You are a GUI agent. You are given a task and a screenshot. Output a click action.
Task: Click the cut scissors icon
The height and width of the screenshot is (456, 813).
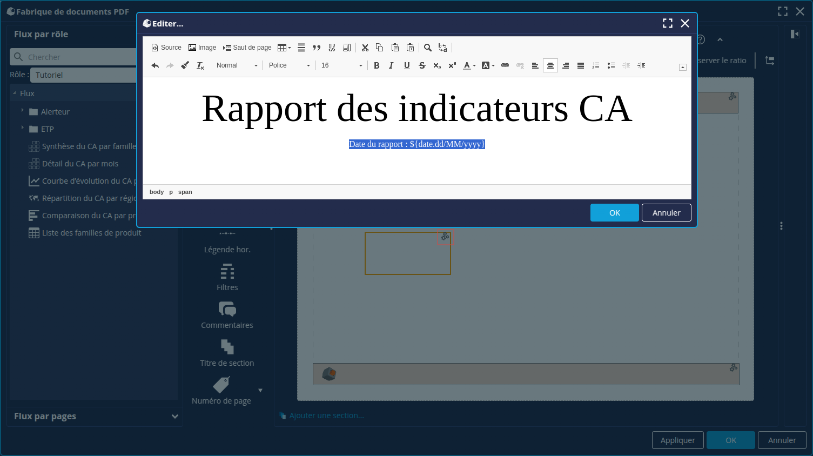365,48
